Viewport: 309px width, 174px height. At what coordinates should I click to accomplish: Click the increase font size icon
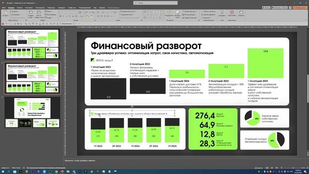pos(87,12)
